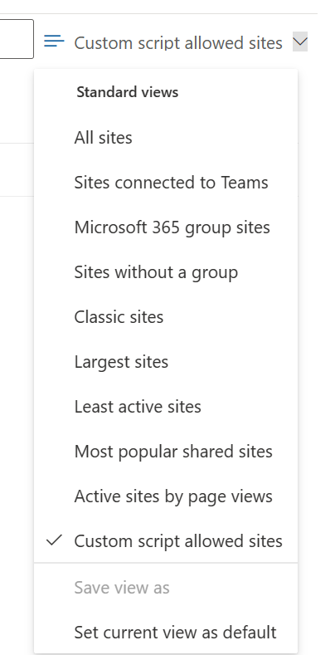
Task: Show the Largest sites view
Action: click(x=166, y=362)
